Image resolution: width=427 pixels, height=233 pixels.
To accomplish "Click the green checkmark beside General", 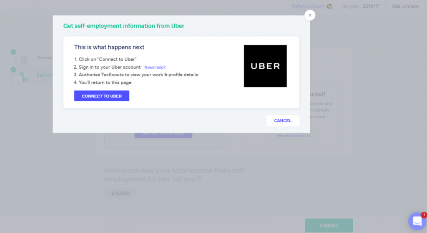I will tap(13, 52).
